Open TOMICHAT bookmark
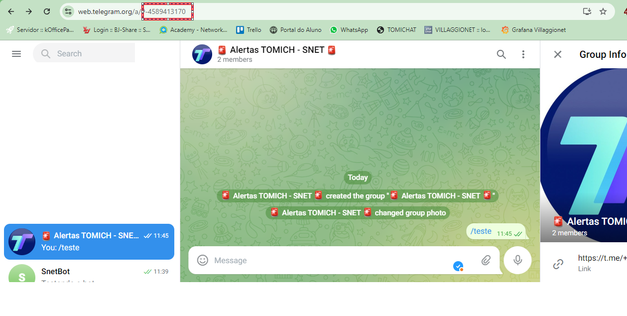 point(396,30)
